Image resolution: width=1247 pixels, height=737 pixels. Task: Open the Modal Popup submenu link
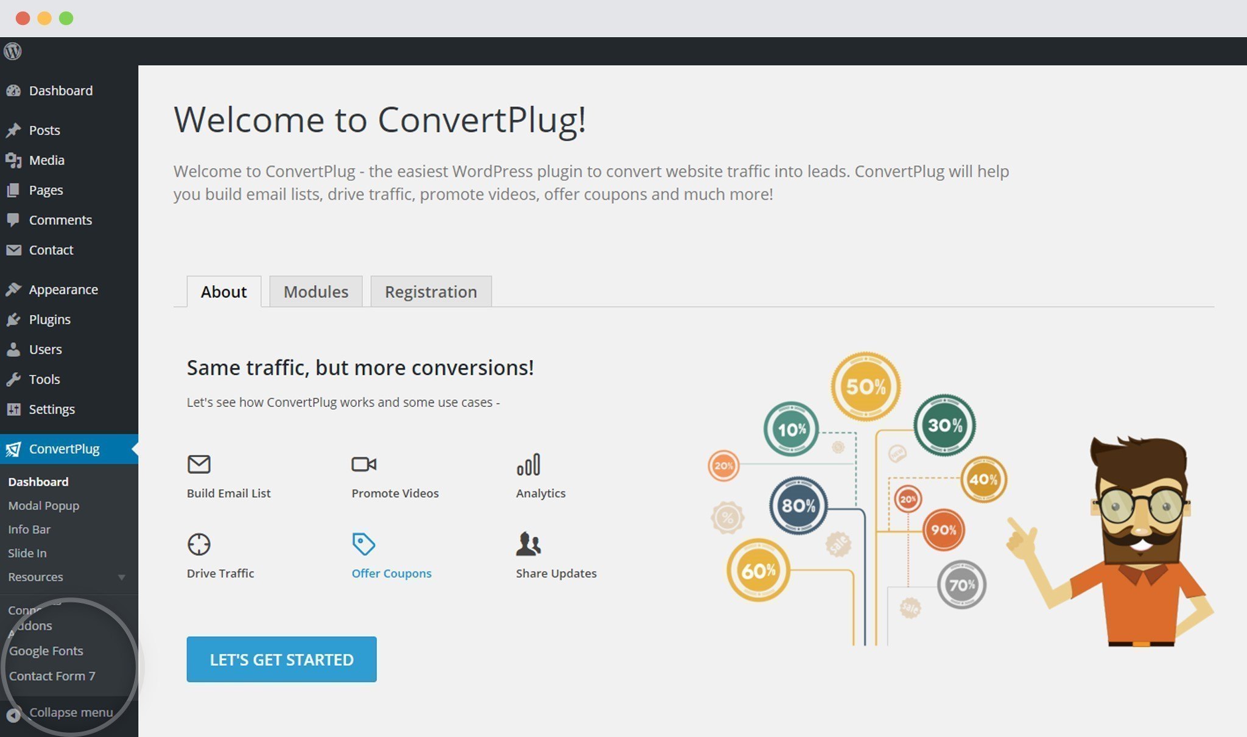43,506
